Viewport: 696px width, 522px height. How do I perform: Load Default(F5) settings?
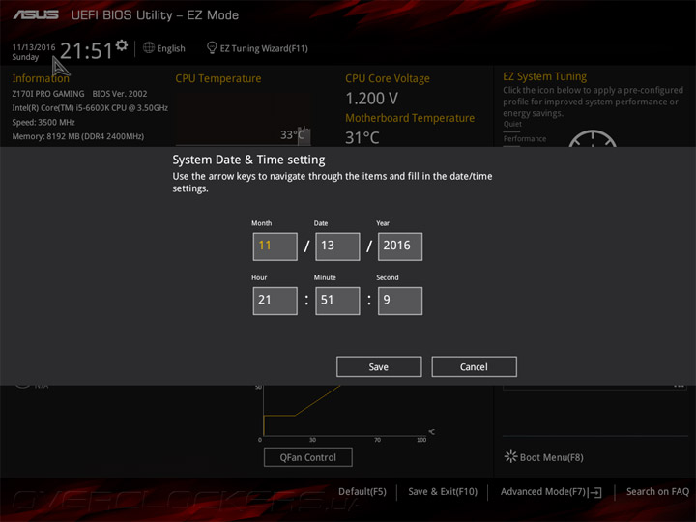click(362, 492)
